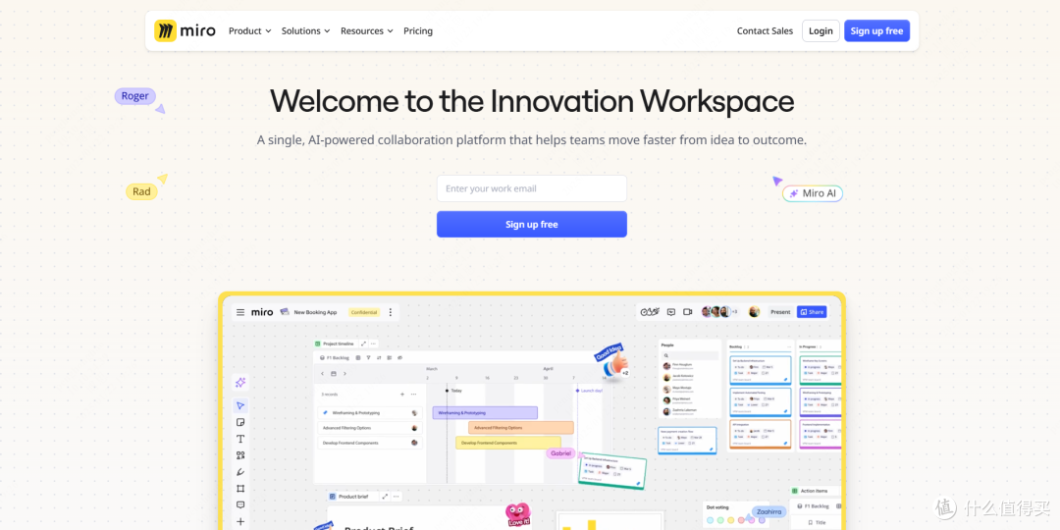Expand Project timeline to fullscreen
This screenshot has width=1060, height=530.
pos(364,344)
